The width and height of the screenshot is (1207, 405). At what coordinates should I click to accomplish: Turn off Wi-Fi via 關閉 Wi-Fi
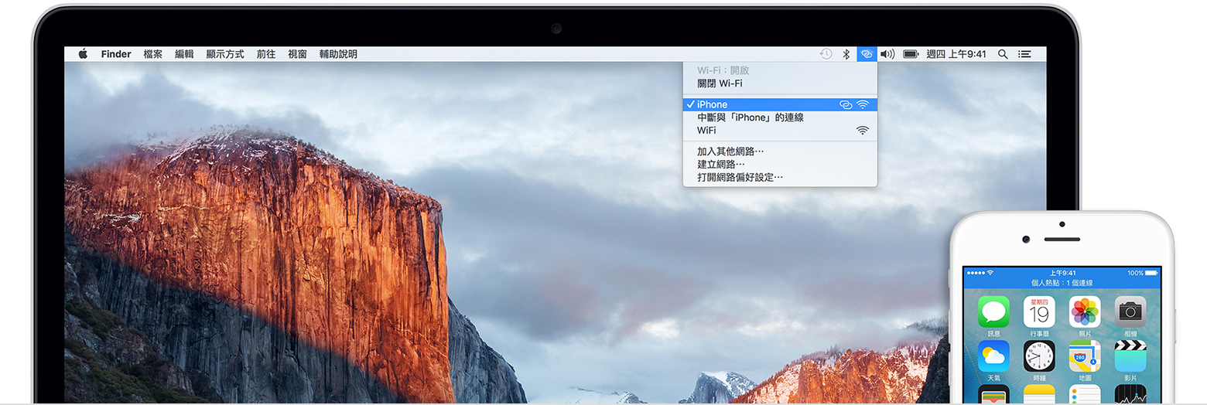(720, 83)
